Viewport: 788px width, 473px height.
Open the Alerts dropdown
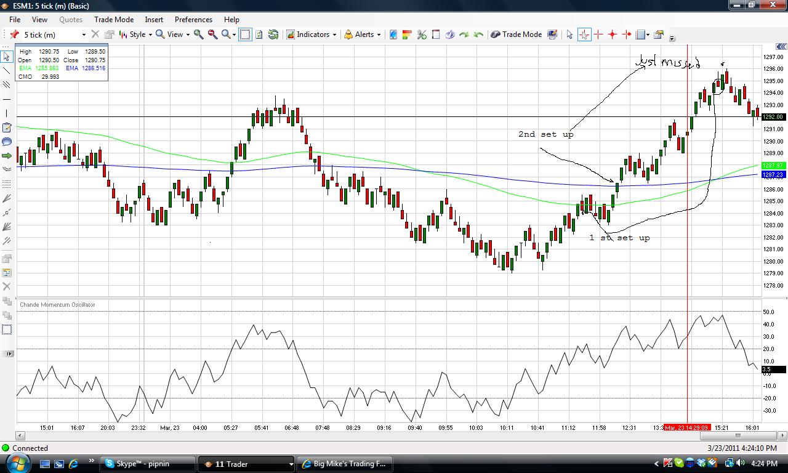(362, 34)
